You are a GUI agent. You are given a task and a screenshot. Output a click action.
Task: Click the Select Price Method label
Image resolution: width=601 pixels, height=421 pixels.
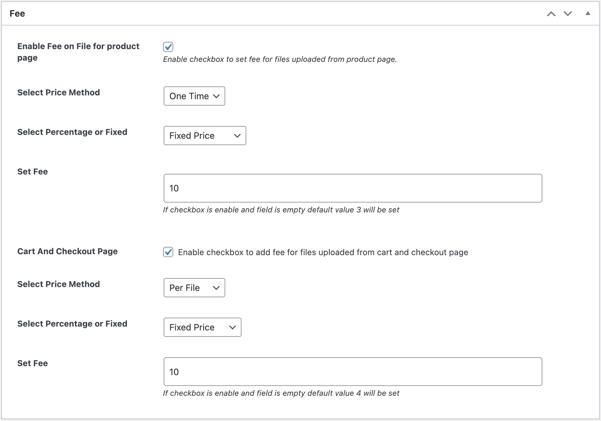click(58, 92)
